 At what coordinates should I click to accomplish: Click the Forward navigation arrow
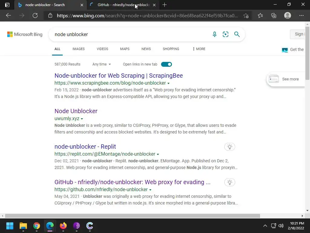(x=22, y=15)
